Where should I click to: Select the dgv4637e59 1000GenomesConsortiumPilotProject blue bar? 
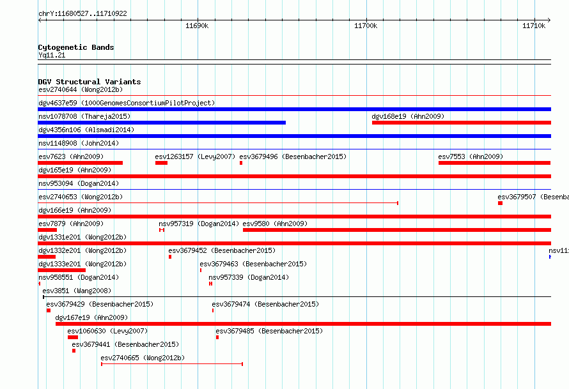click(294, 109)
